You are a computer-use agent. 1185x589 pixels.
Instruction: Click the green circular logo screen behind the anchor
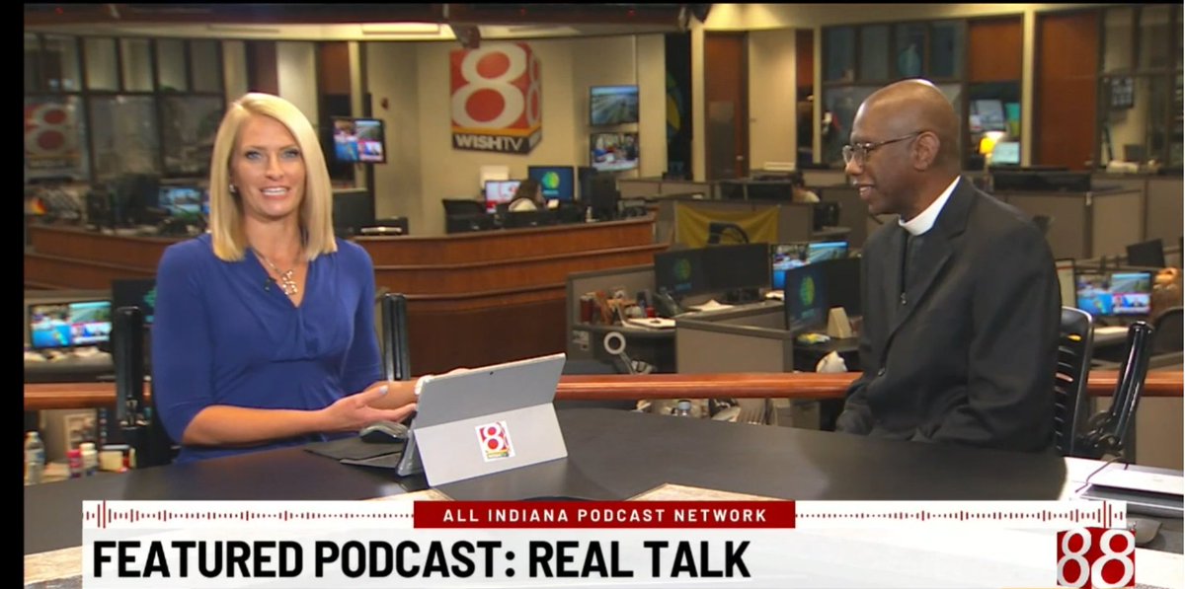(684, 269)
